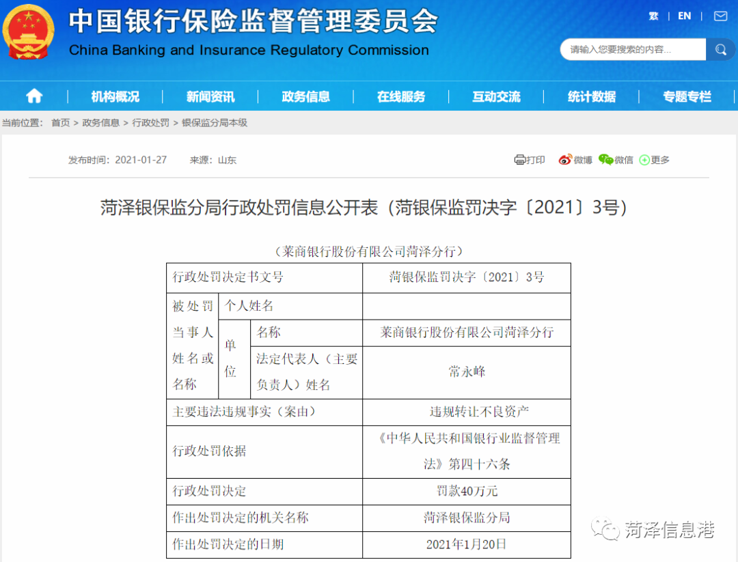Click the bank name cell in the table
Viewport: 738px width, 562px height.
click(467, 333)
